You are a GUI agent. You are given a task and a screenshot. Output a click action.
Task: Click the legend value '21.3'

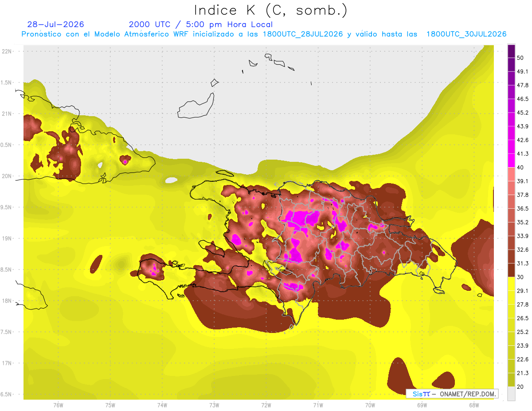tap(523, 373)
